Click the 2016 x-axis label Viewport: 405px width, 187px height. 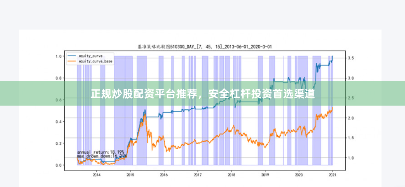pos(164,175)
